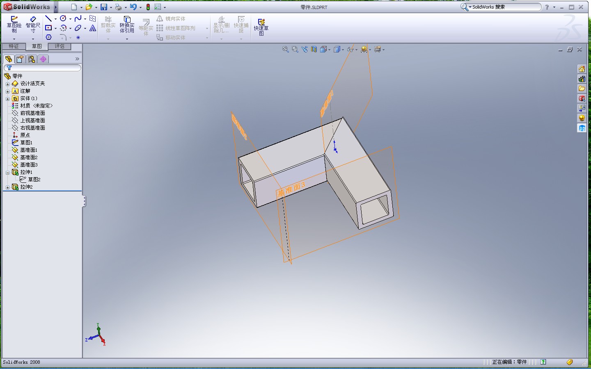Select the sketch Text tool
591x369 pixels.
[93, 28]
